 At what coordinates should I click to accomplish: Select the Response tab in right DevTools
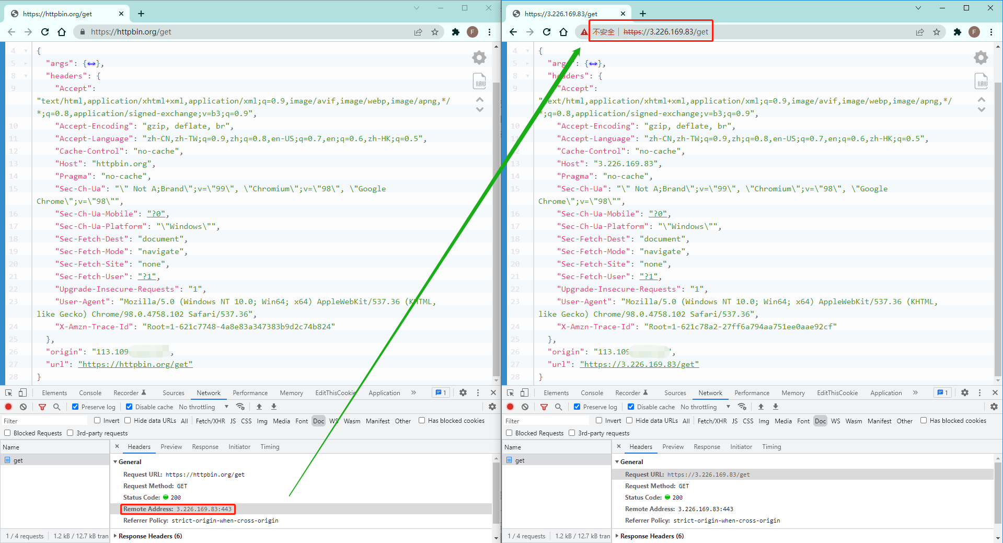(x=707, y=447)
